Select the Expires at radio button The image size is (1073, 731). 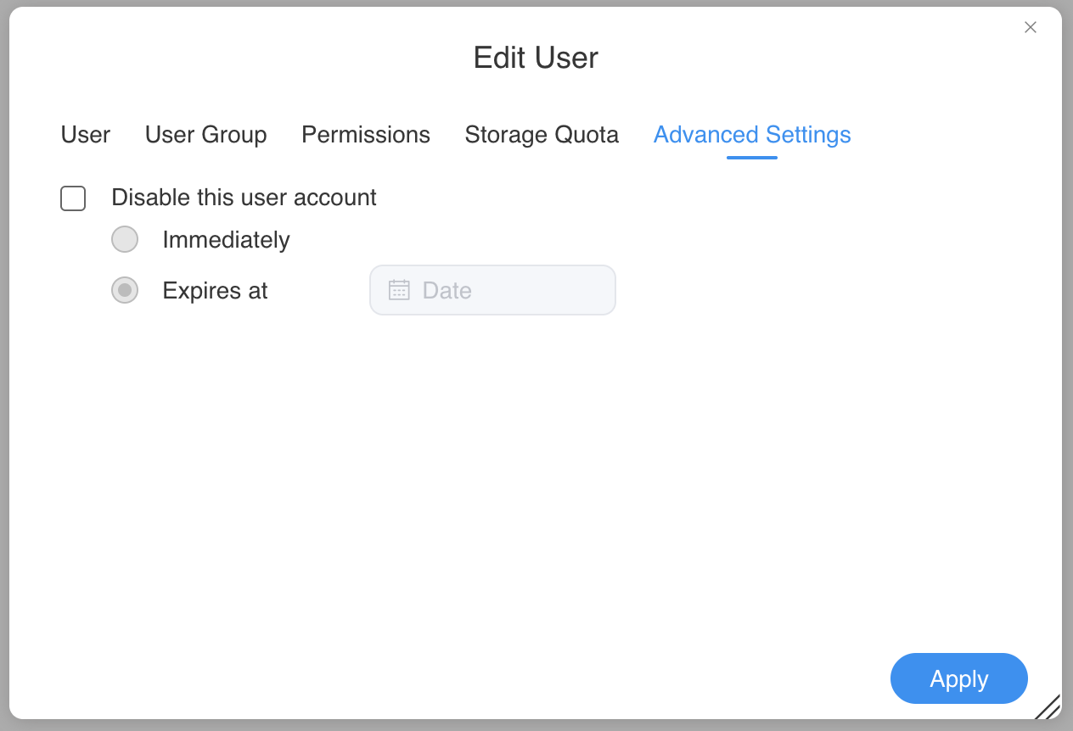[125, 291]
